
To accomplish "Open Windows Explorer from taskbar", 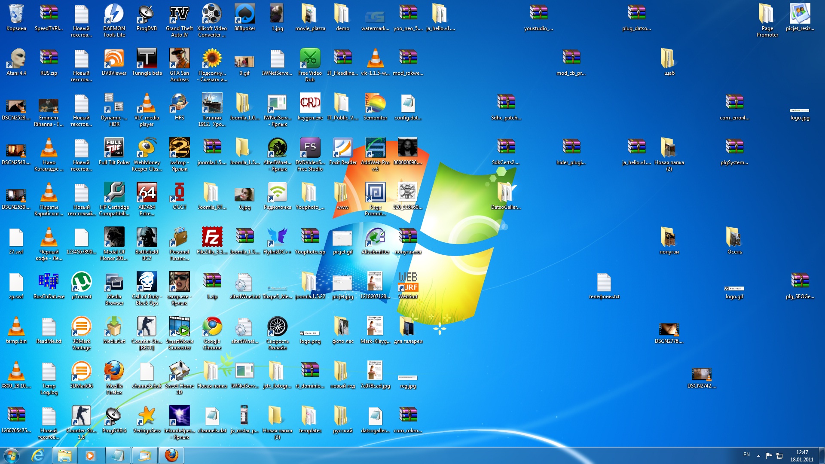I will [64, 455].
